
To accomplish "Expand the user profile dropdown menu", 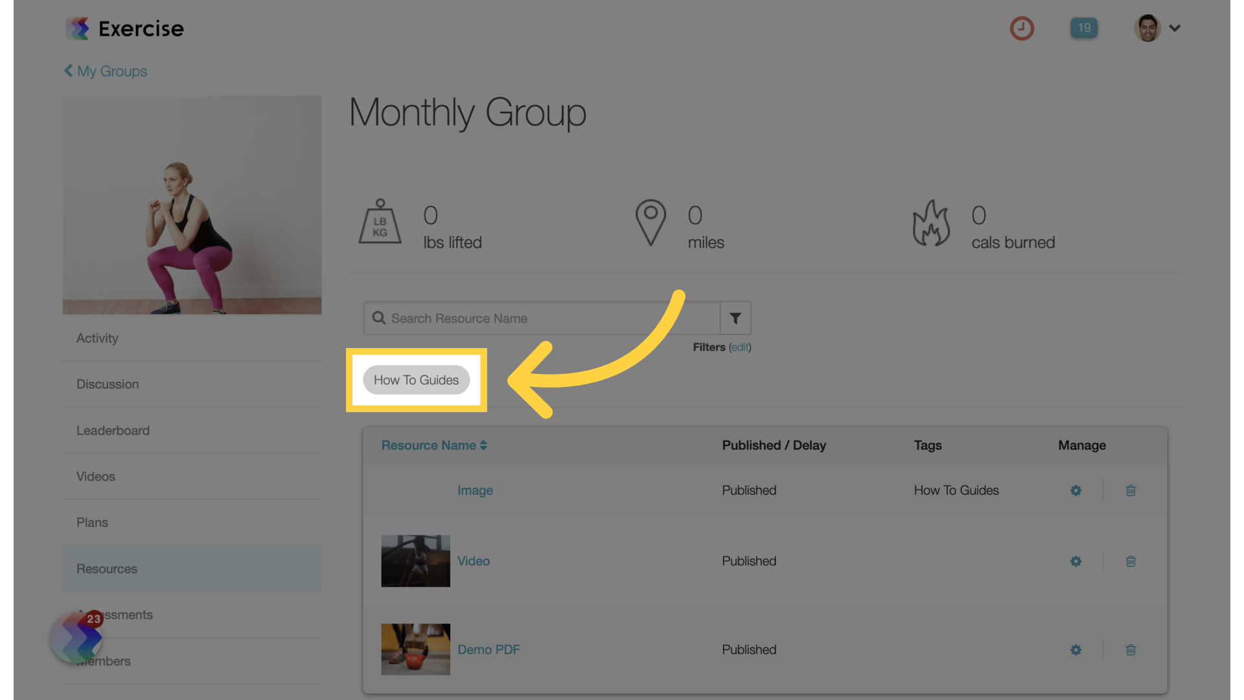I will tap(1175, 27).
